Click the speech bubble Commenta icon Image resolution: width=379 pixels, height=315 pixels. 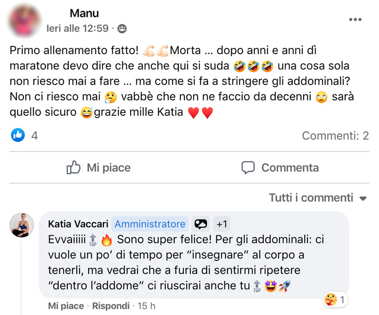pyautogui.click(x=248, y=167)
